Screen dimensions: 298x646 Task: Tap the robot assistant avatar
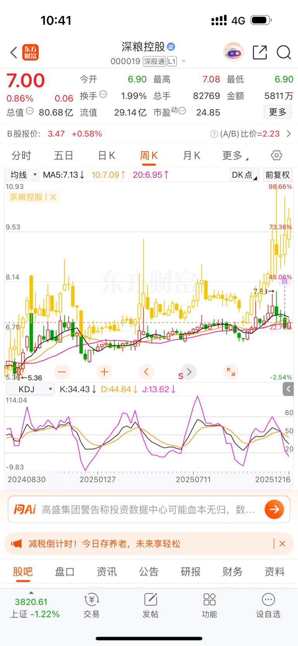234,52
